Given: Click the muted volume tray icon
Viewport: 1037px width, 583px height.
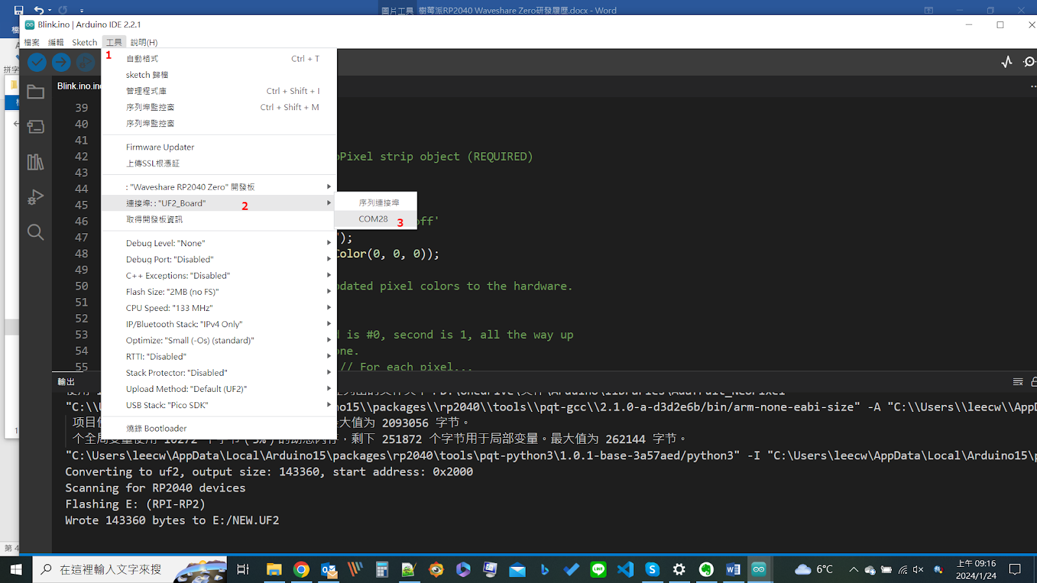Looking at the screenshot, I should (x=918, y=569).
